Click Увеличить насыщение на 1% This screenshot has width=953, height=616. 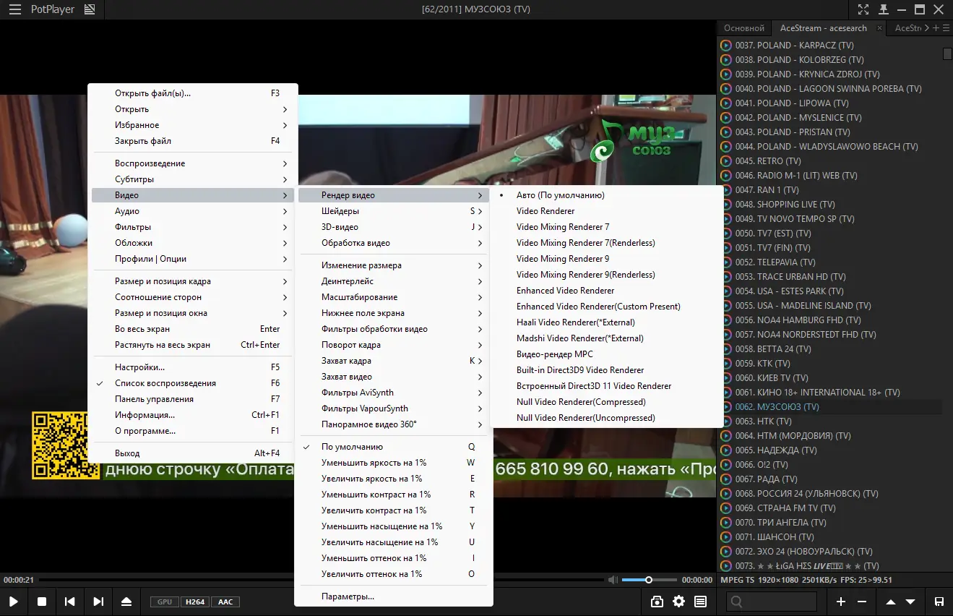coord(394,542)
